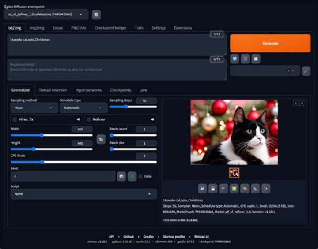The width and height of the screenshot is (318, 249).
Task: Click the read-prompt arrow icon under Generate
Action: [x=235, y=59]
